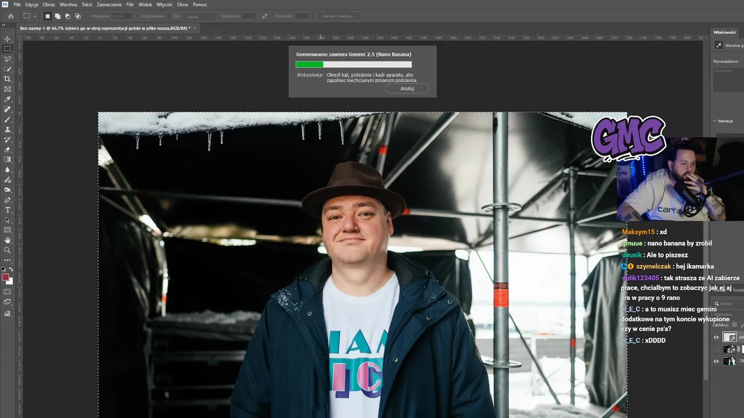Image resolution: width=744 pixels, height=418 pixels.
Task: Select the Gradient tool
Action: click(8, 159)
